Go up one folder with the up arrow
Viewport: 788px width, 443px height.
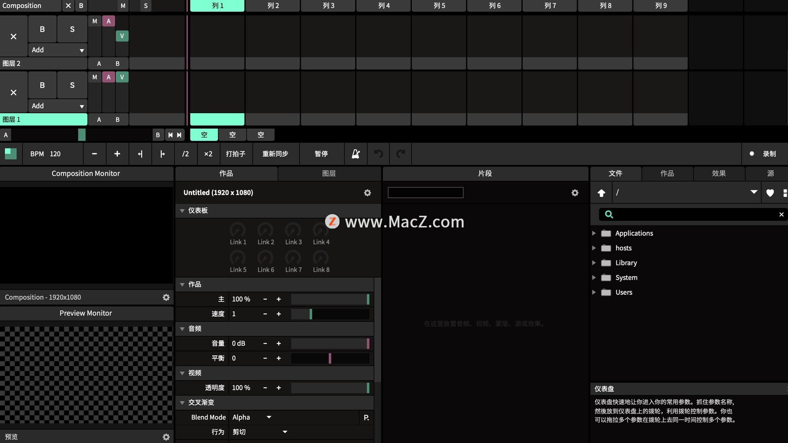tap(601, 193)
